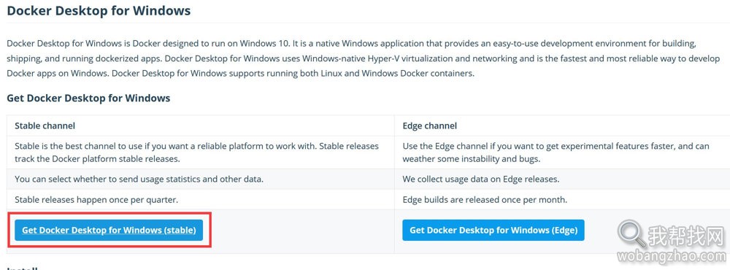The height and width of the screenshot is (270, 730).
Task: Click Get Docker Desktop for Windows (stable)
Action: pyautogui.click(x=109, y=230)
